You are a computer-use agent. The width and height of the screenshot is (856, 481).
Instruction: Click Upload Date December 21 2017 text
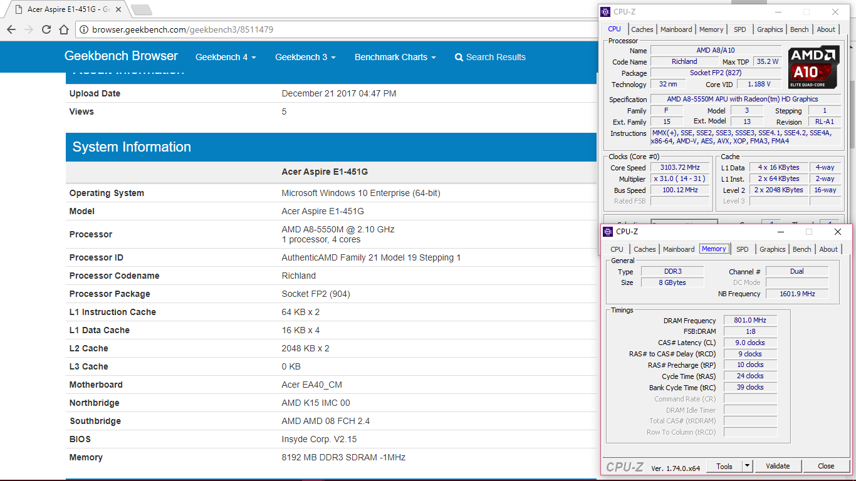click(339, 93)
